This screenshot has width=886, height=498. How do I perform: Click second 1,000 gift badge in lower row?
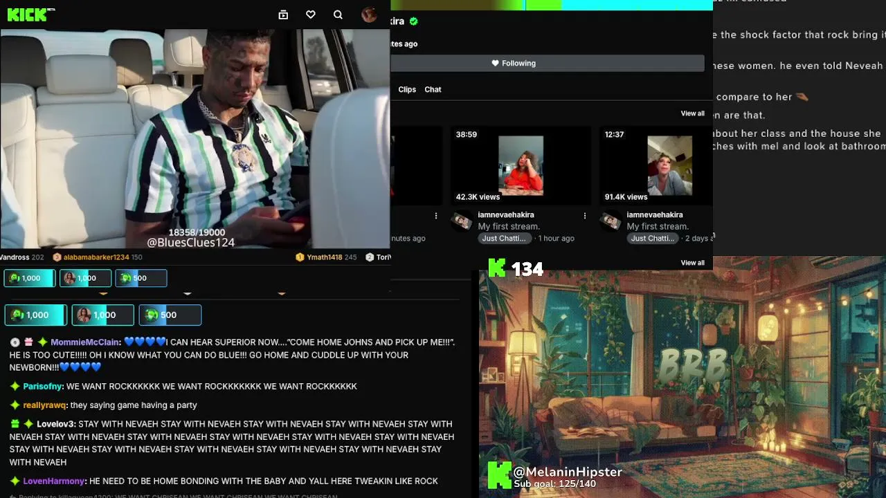point(102,315)
